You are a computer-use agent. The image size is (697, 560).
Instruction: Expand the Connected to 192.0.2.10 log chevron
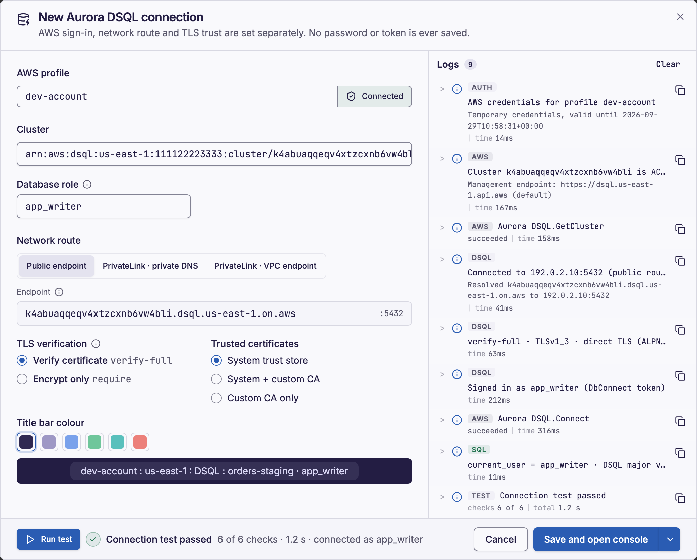(x=442, y=259)
